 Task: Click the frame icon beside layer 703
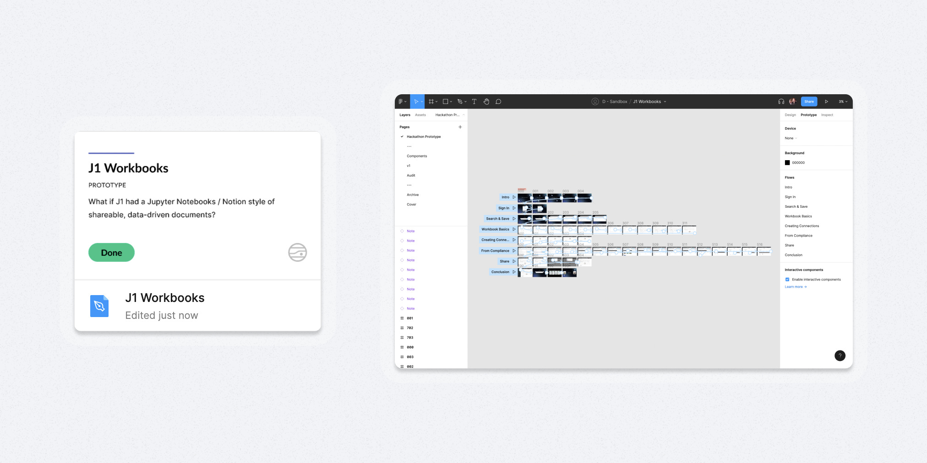(x=402, y=338)
